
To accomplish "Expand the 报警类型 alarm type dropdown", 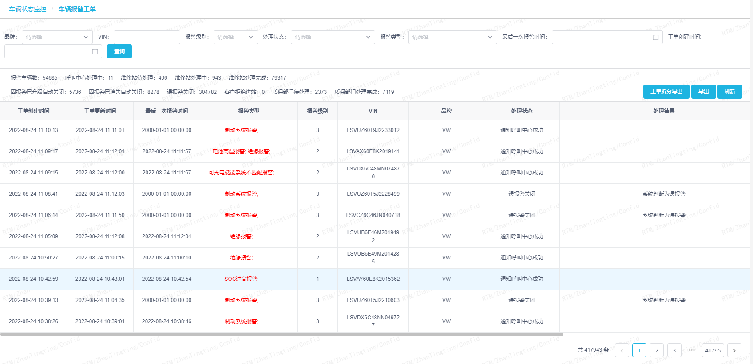I will pyautogui.click(x=452, y=37).
